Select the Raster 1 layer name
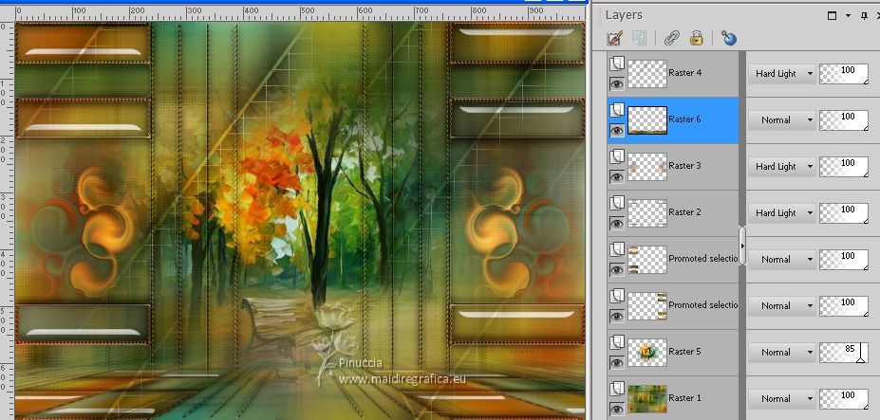Image resolution: width=880 pixels, height=420 pixels. click(684, 399)
